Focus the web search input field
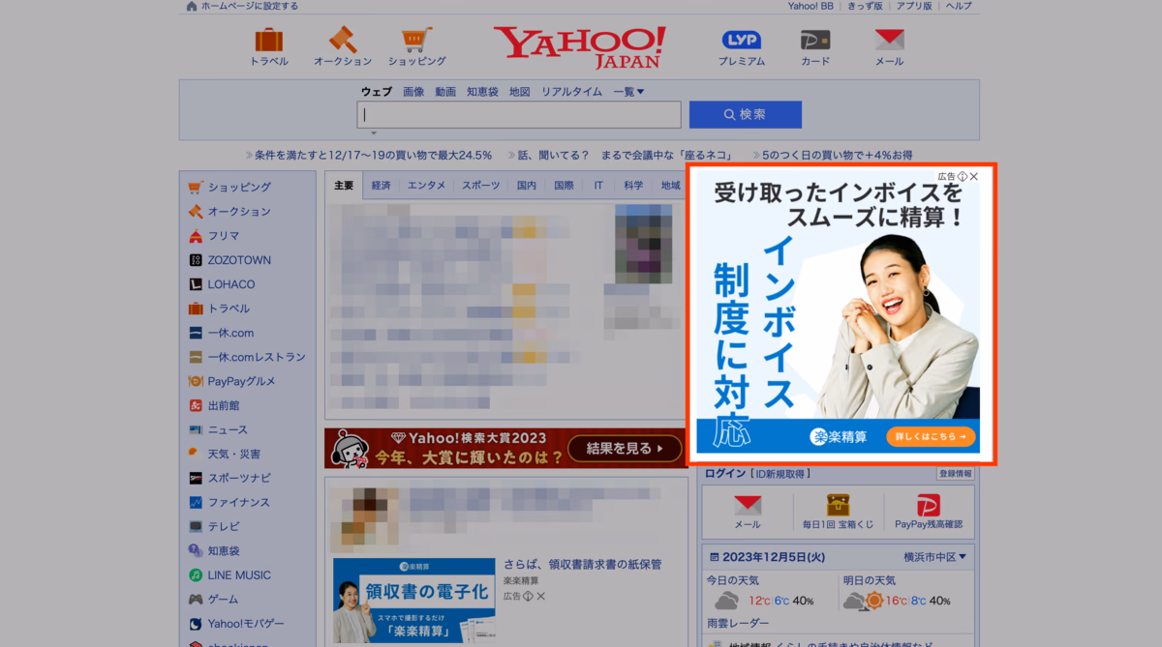 click(519, 114)
